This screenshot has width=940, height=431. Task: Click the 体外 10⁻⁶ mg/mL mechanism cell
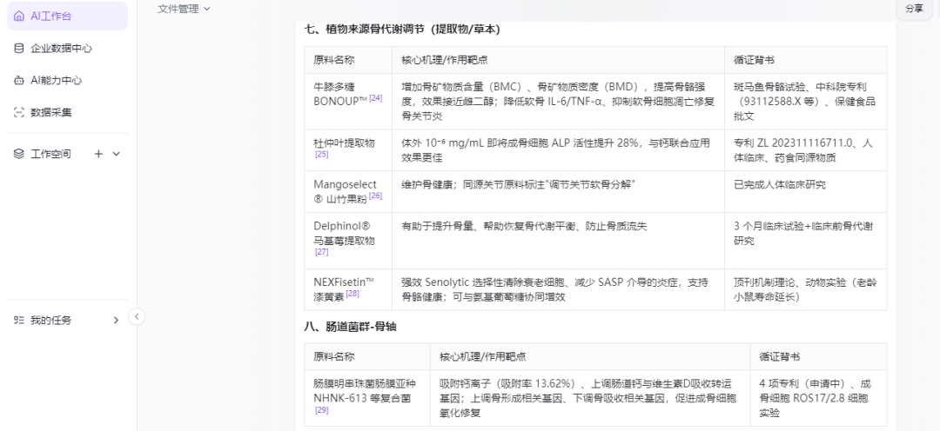coord(558,150)
